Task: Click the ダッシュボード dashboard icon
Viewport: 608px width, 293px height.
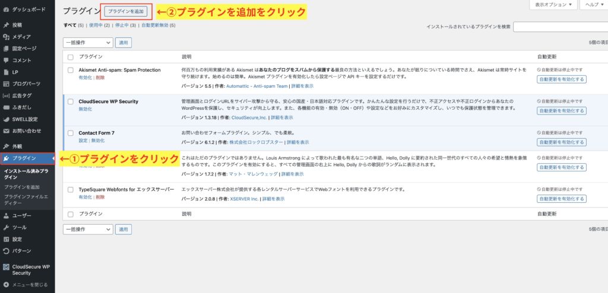Action: (6, 10)
